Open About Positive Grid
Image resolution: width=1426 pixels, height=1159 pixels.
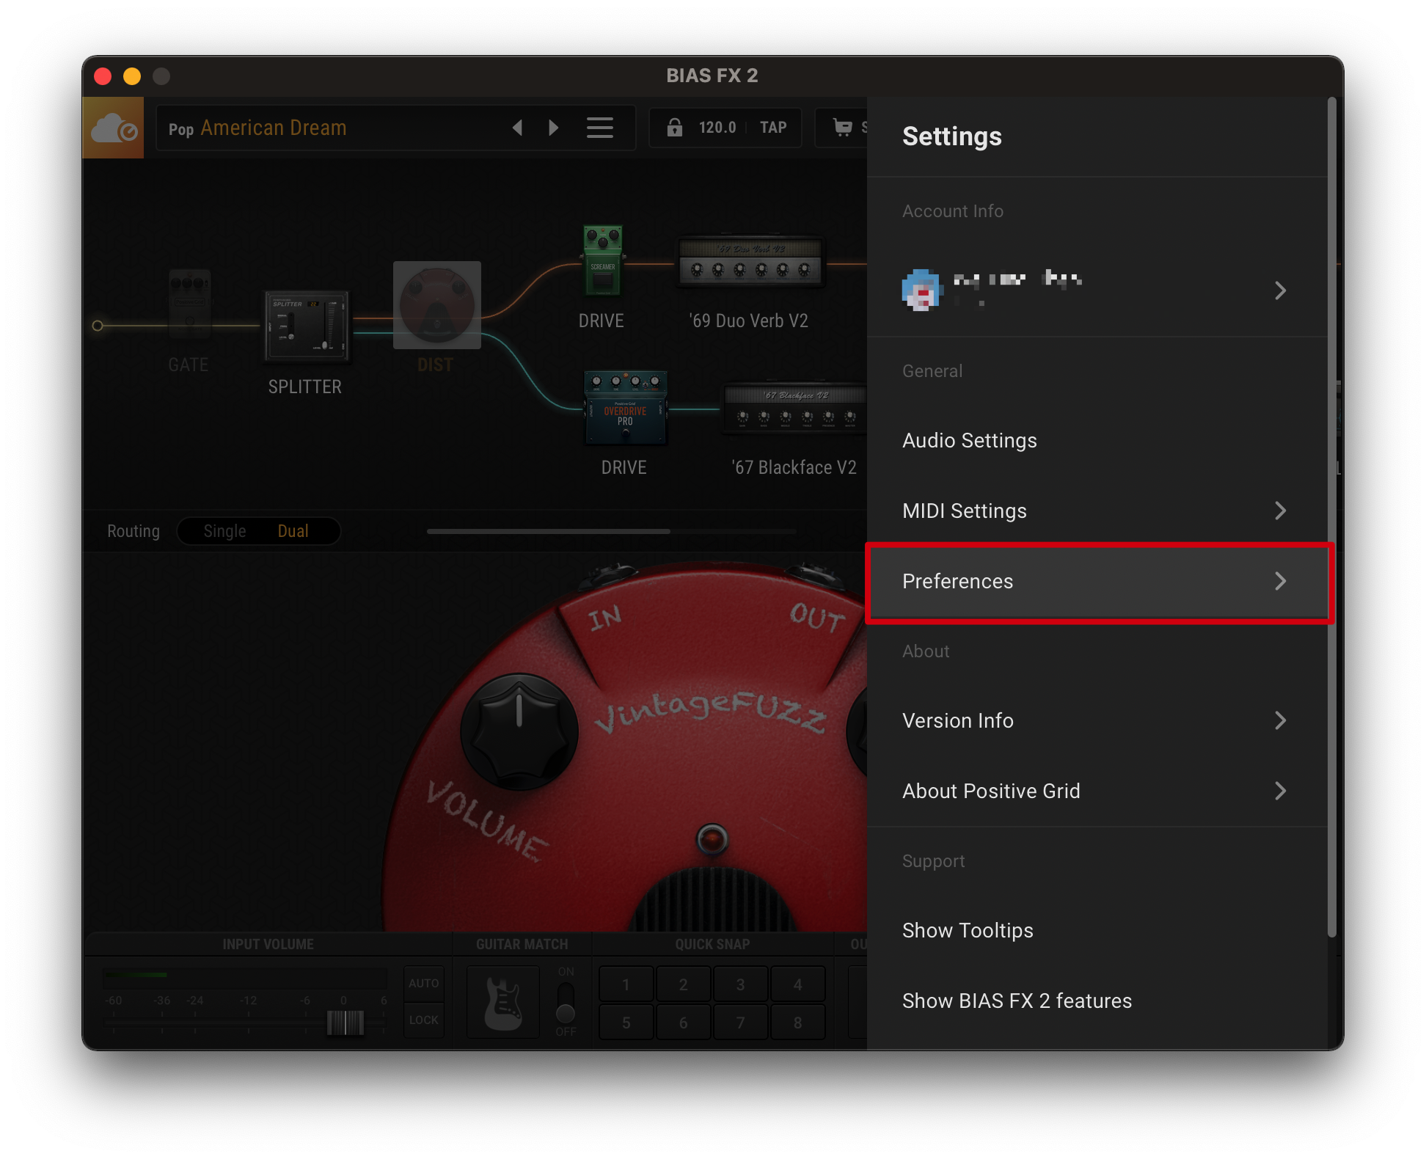(1097, 791)
